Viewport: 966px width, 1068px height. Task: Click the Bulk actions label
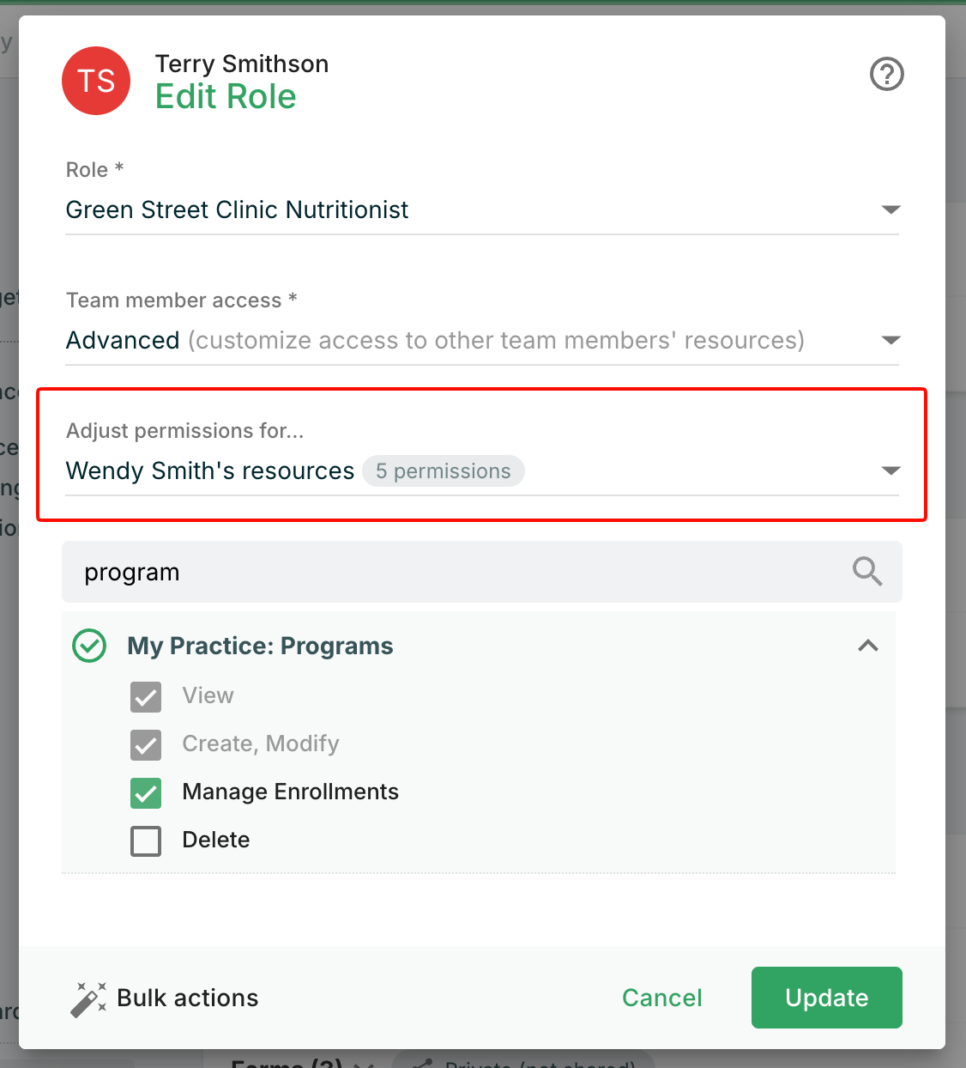click(188, 998)
